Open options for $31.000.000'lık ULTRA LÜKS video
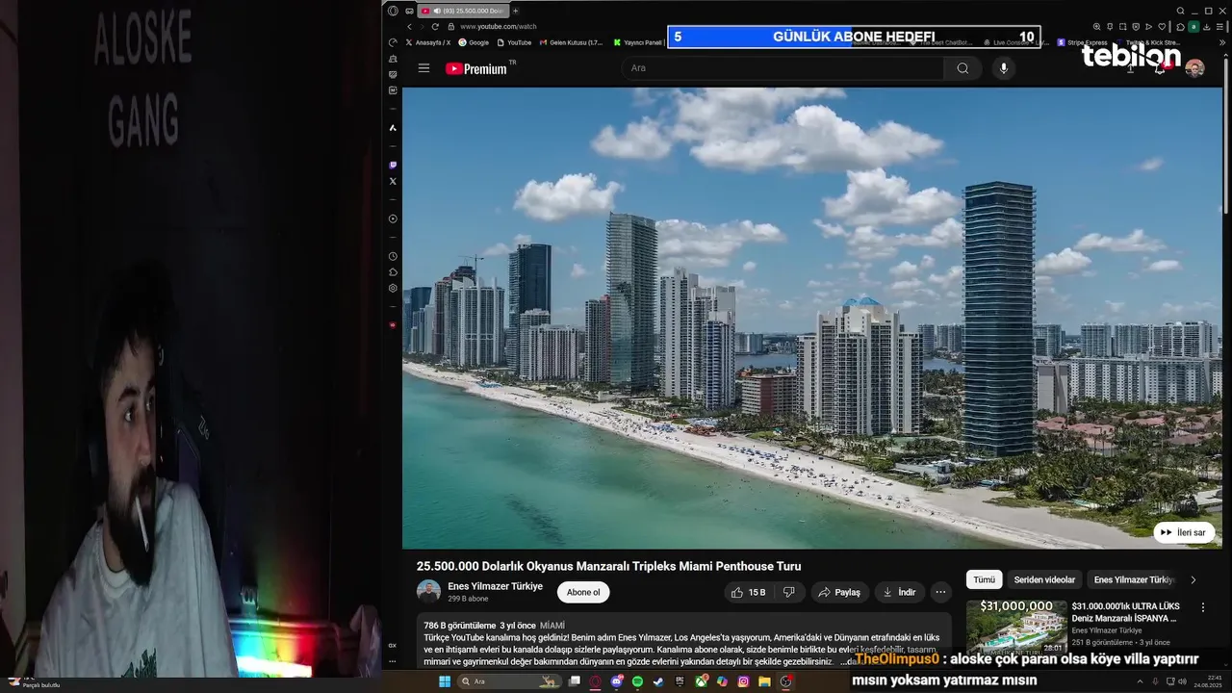 [1202, 607]
